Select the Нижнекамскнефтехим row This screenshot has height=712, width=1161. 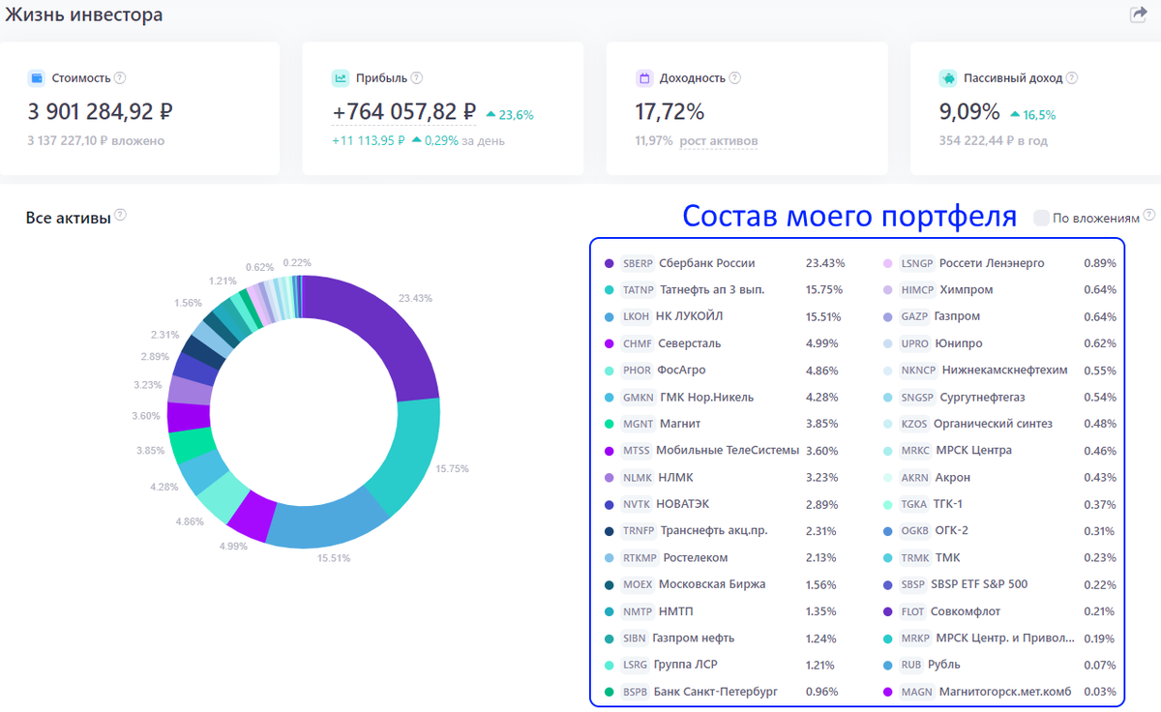click(999, 371)
